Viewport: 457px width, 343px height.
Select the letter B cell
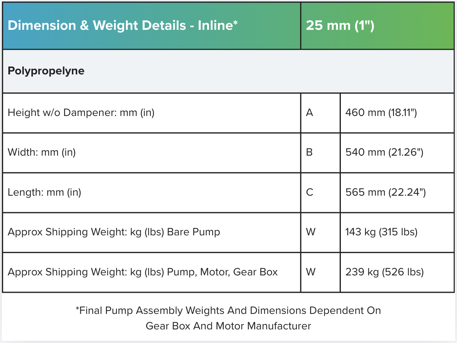pyautogui.click(x=309, y=153)
